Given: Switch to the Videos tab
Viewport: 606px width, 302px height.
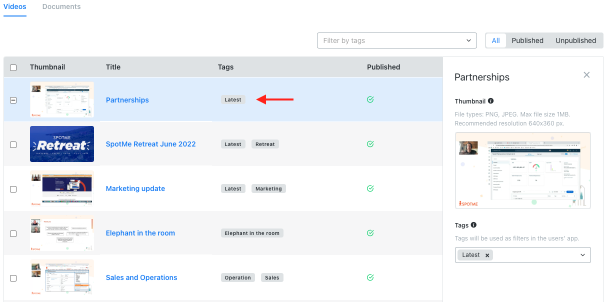Looking at the screenshot, I should click(14, 6).
